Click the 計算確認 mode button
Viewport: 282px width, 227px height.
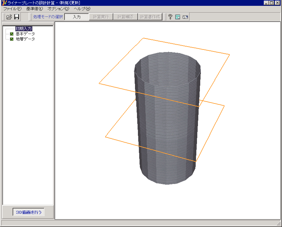coord(125,17)
